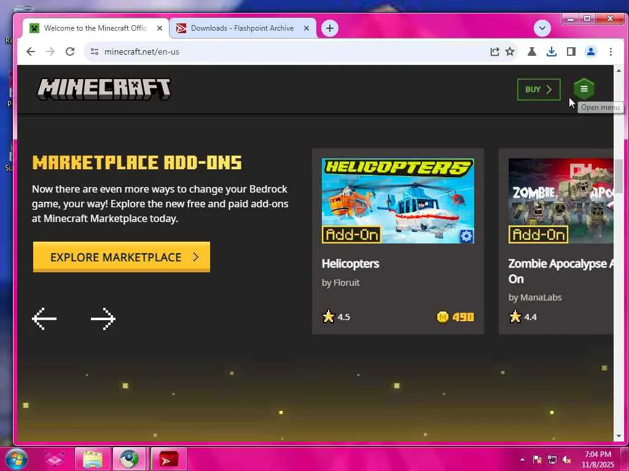Close the Flashpoint Archive tab

coord(307,28)
